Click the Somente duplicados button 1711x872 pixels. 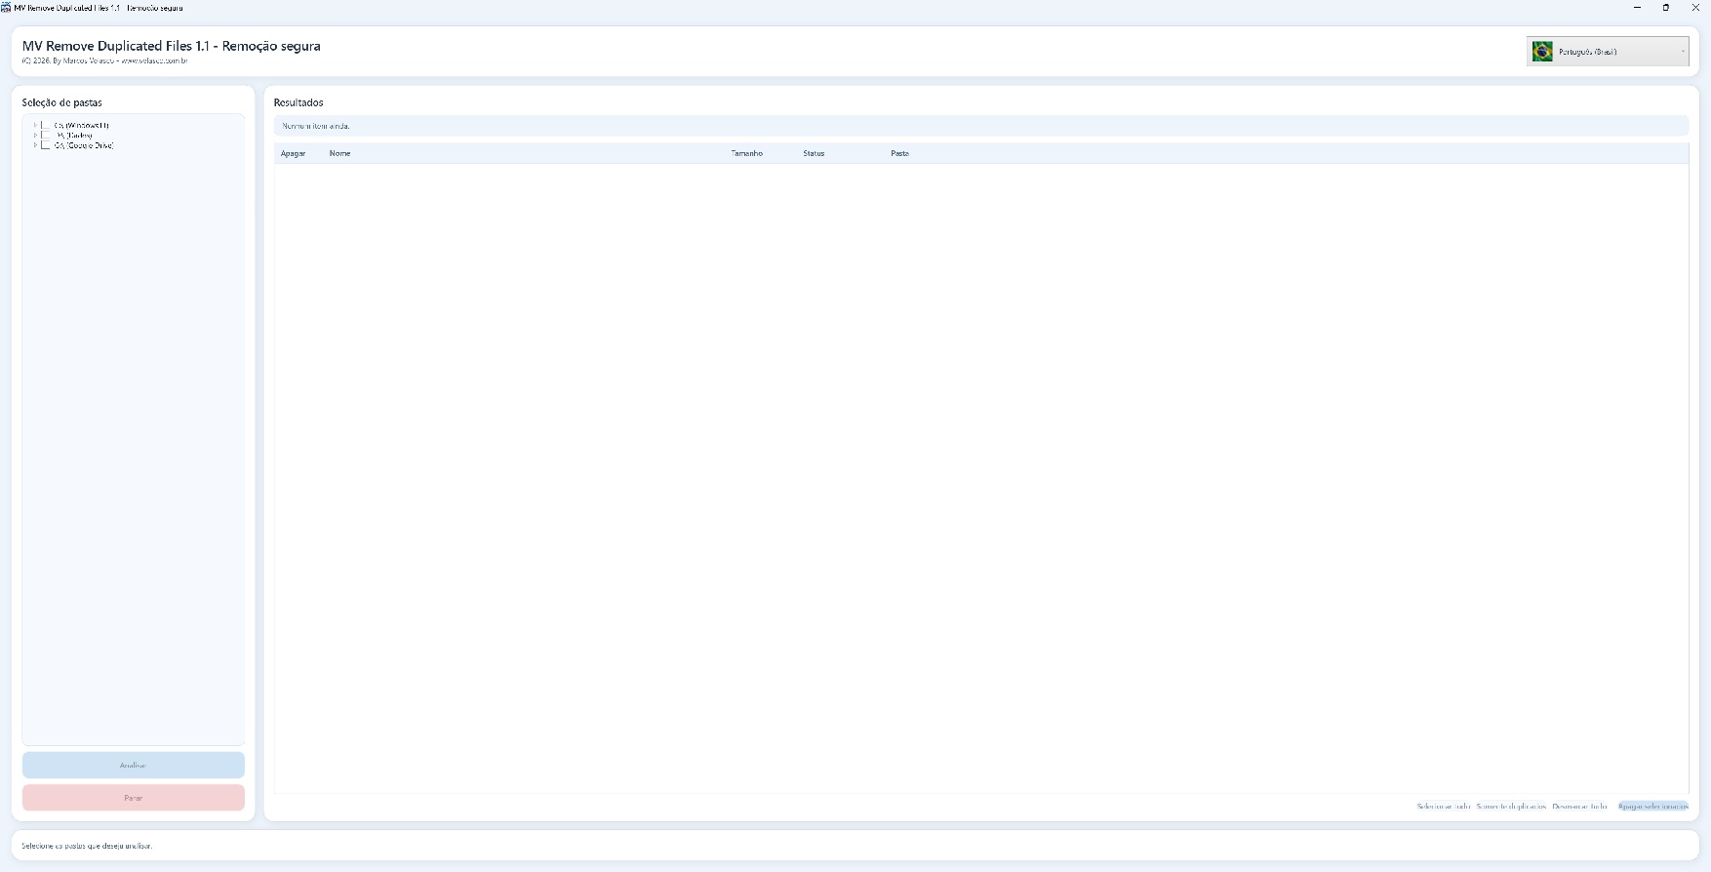click(1511, 807)
